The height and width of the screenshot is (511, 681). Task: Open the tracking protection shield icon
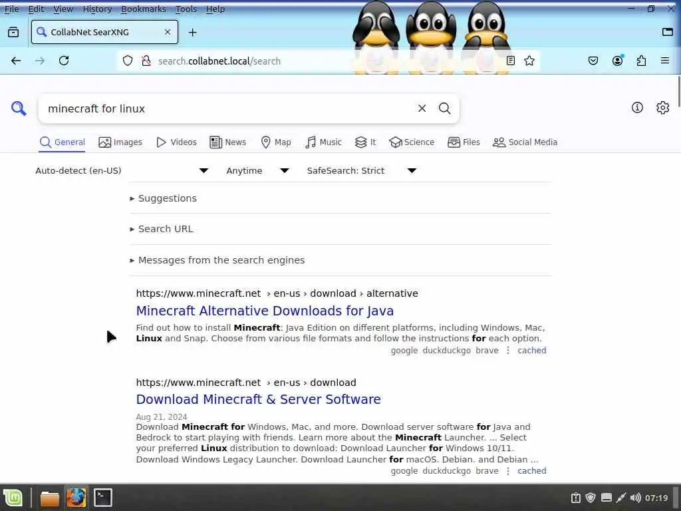[127, 61]
